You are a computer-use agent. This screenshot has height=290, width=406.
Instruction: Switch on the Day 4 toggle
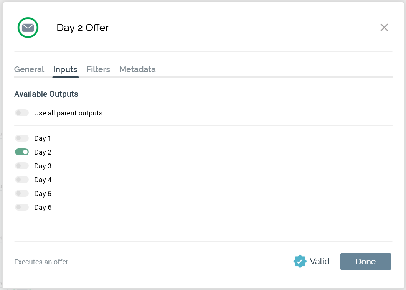tap(22, 180)
